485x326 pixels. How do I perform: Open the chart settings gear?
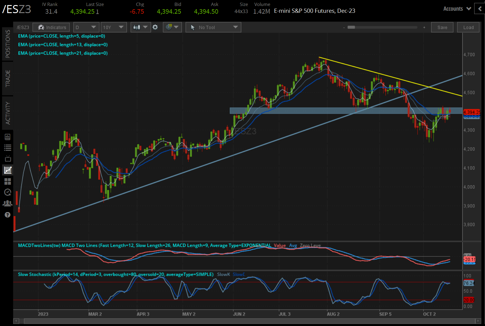[x=155, y=27]
